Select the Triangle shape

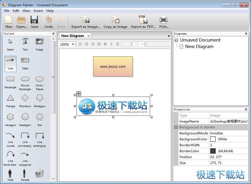pyautogui.click(x=10, y=101)
